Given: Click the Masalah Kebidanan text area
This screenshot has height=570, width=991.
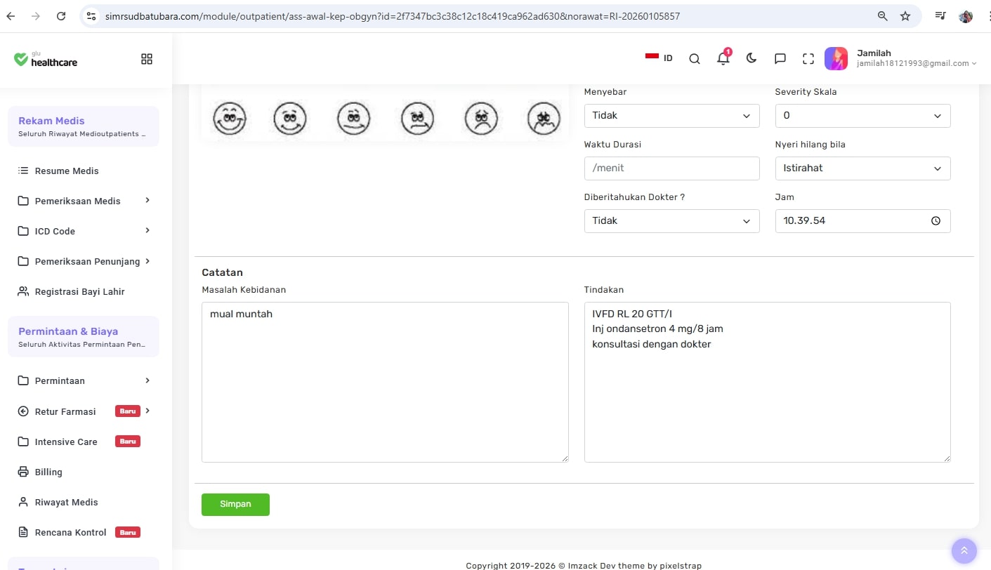Looking at the screenshot, I should (385, 383).
